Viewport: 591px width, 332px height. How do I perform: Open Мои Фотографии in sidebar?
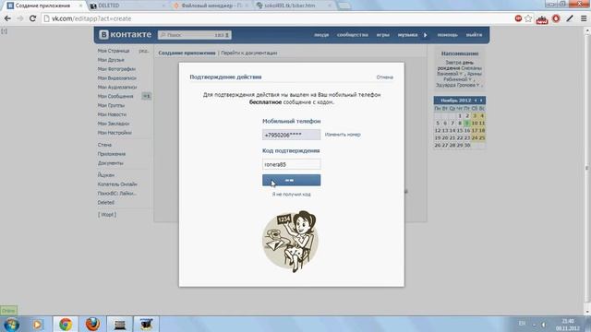[116, 69]
